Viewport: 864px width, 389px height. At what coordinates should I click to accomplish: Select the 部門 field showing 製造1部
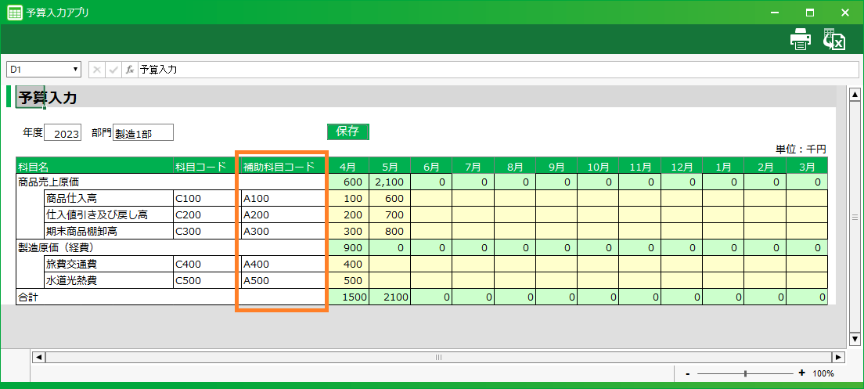pos(142,133)
